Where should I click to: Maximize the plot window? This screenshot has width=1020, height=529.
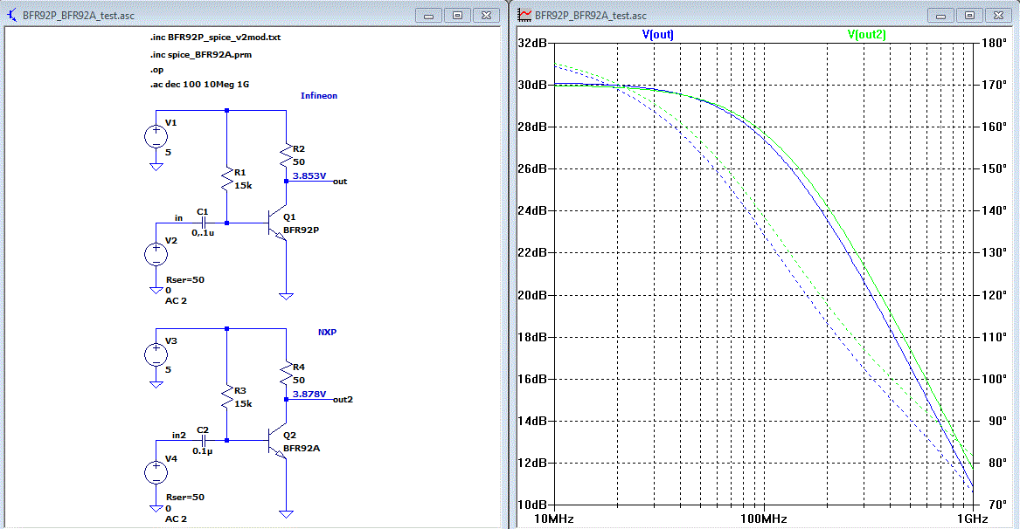pos(969,16)
